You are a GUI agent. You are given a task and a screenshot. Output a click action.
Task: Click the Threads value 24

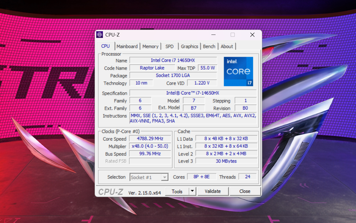point(248,177)
